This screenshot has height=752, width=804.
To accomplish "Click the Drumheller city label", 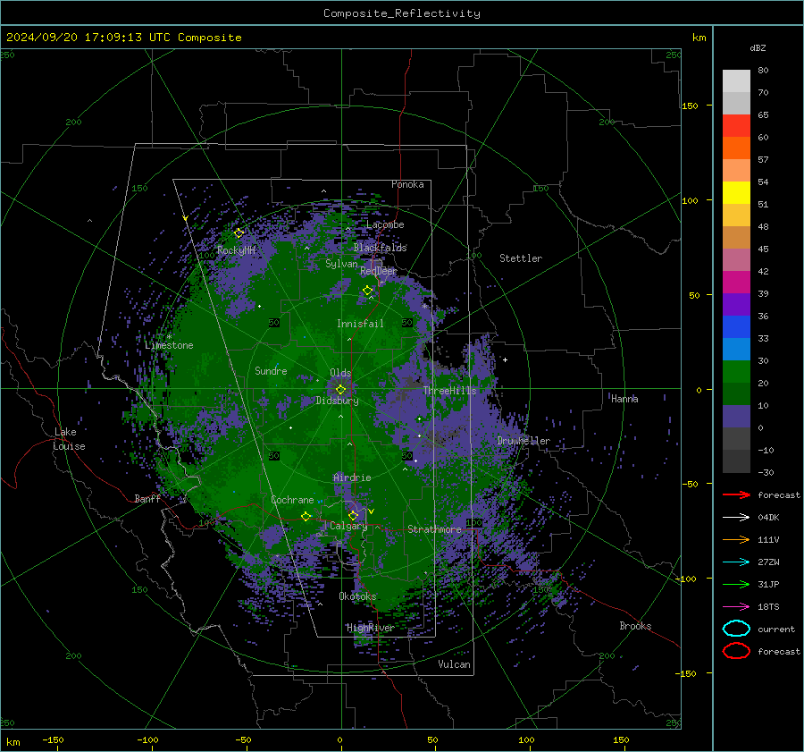I will (x=523, y=441).
